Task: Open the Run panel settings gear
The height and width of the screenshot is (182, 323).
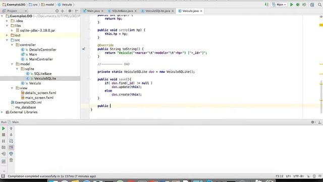Action: pyautogui.click(x=313, y=122)
